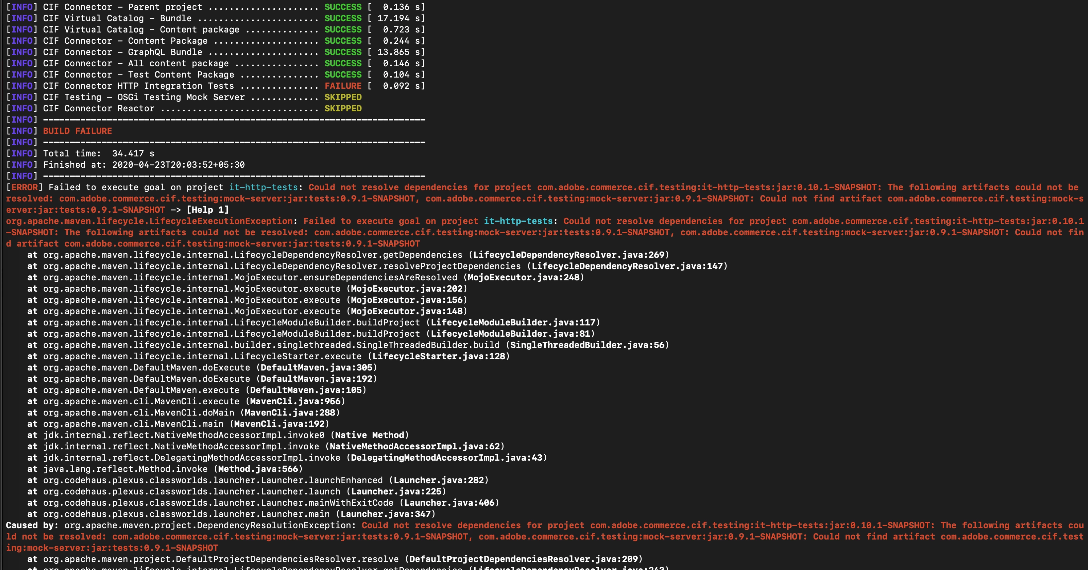Click SKIPPED status for CIF Connector Reactor
Image resolution: width=1088 pixels, height=570 pixels.
(x=343, y=108)
